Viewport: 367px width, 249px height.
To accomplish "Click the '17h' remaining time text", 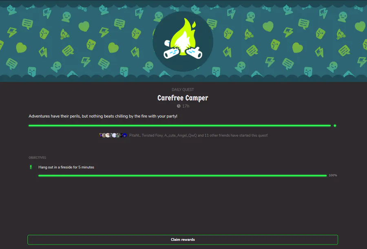I will (x=186, y=106).
